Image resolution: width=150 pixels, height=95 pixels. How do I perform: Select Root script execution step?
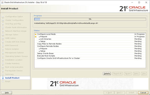click(x=14, y=67)
